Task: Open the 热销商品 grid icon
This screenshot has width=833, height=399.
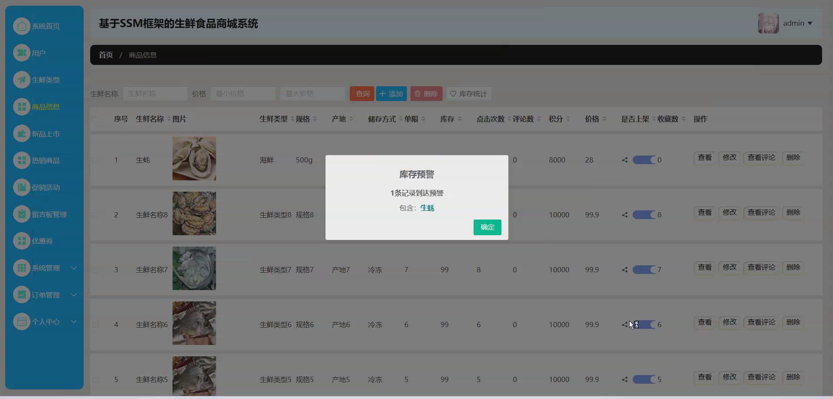Action: point(21,160)
